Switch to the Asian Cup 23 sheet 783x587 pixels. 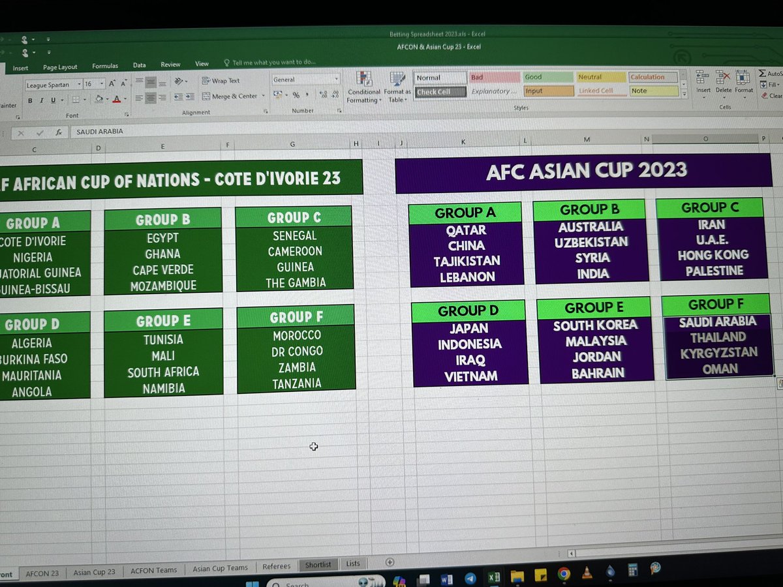coord(94,572)
